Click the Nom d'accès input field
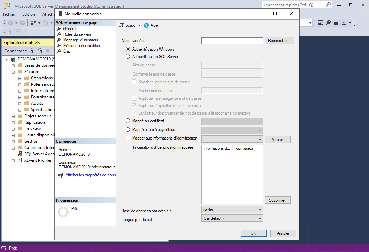This screenshot has height=252, width=369. (232, 41)
